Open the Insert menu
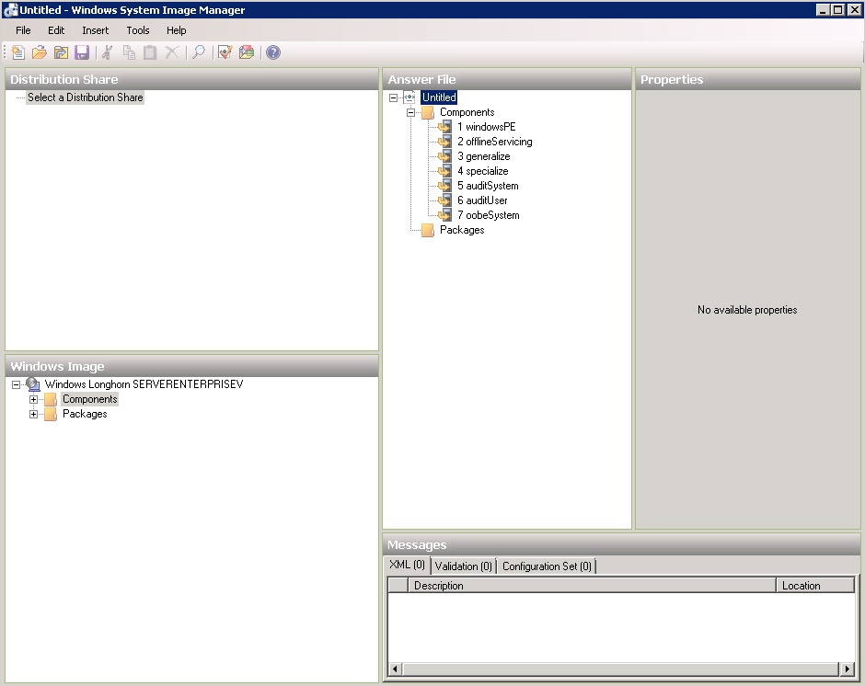 click(x=96, y=30)
